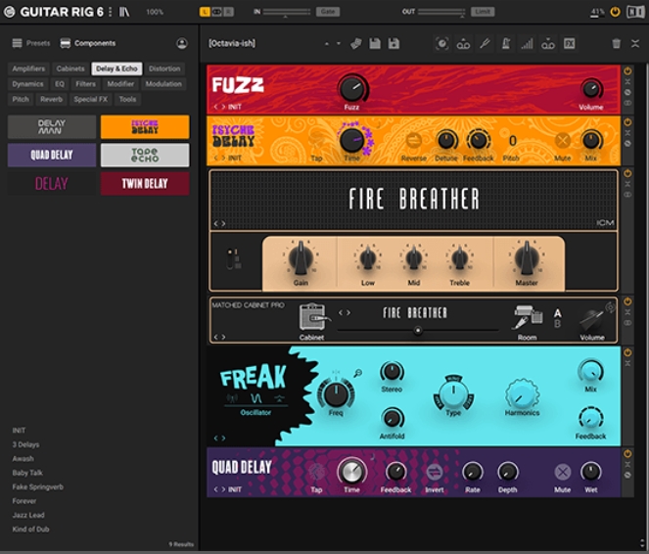This screenshot has width=649, height=554.
Task: Switch to Components tab
Action: coord(88,43)
